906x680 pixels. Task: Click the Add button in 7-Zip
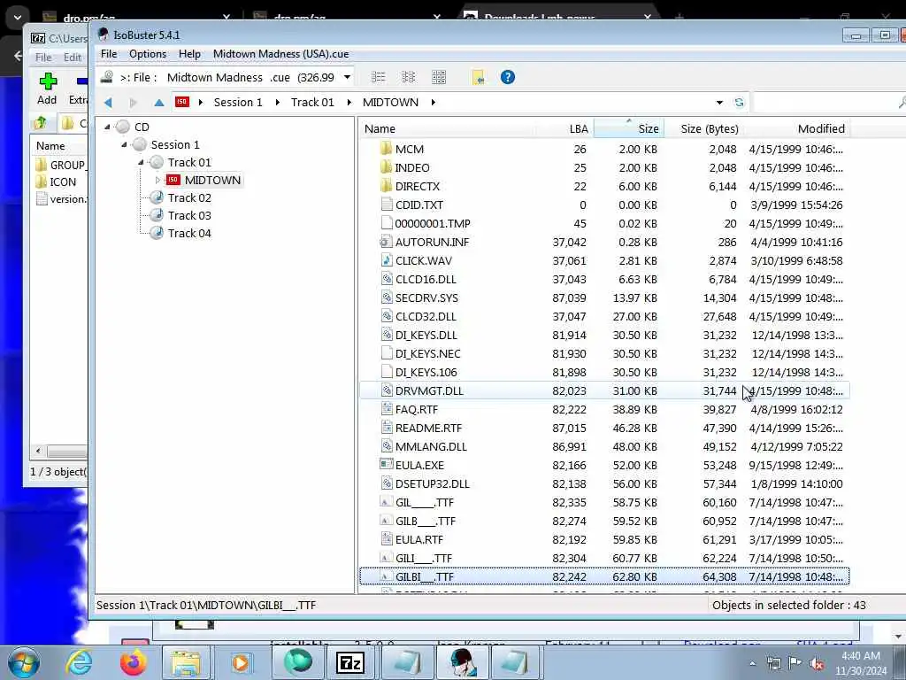[x=48, y=89]
